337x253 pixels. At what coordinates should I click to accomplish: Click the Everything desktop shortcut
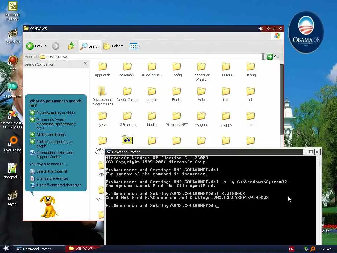[x=13, y=144]
